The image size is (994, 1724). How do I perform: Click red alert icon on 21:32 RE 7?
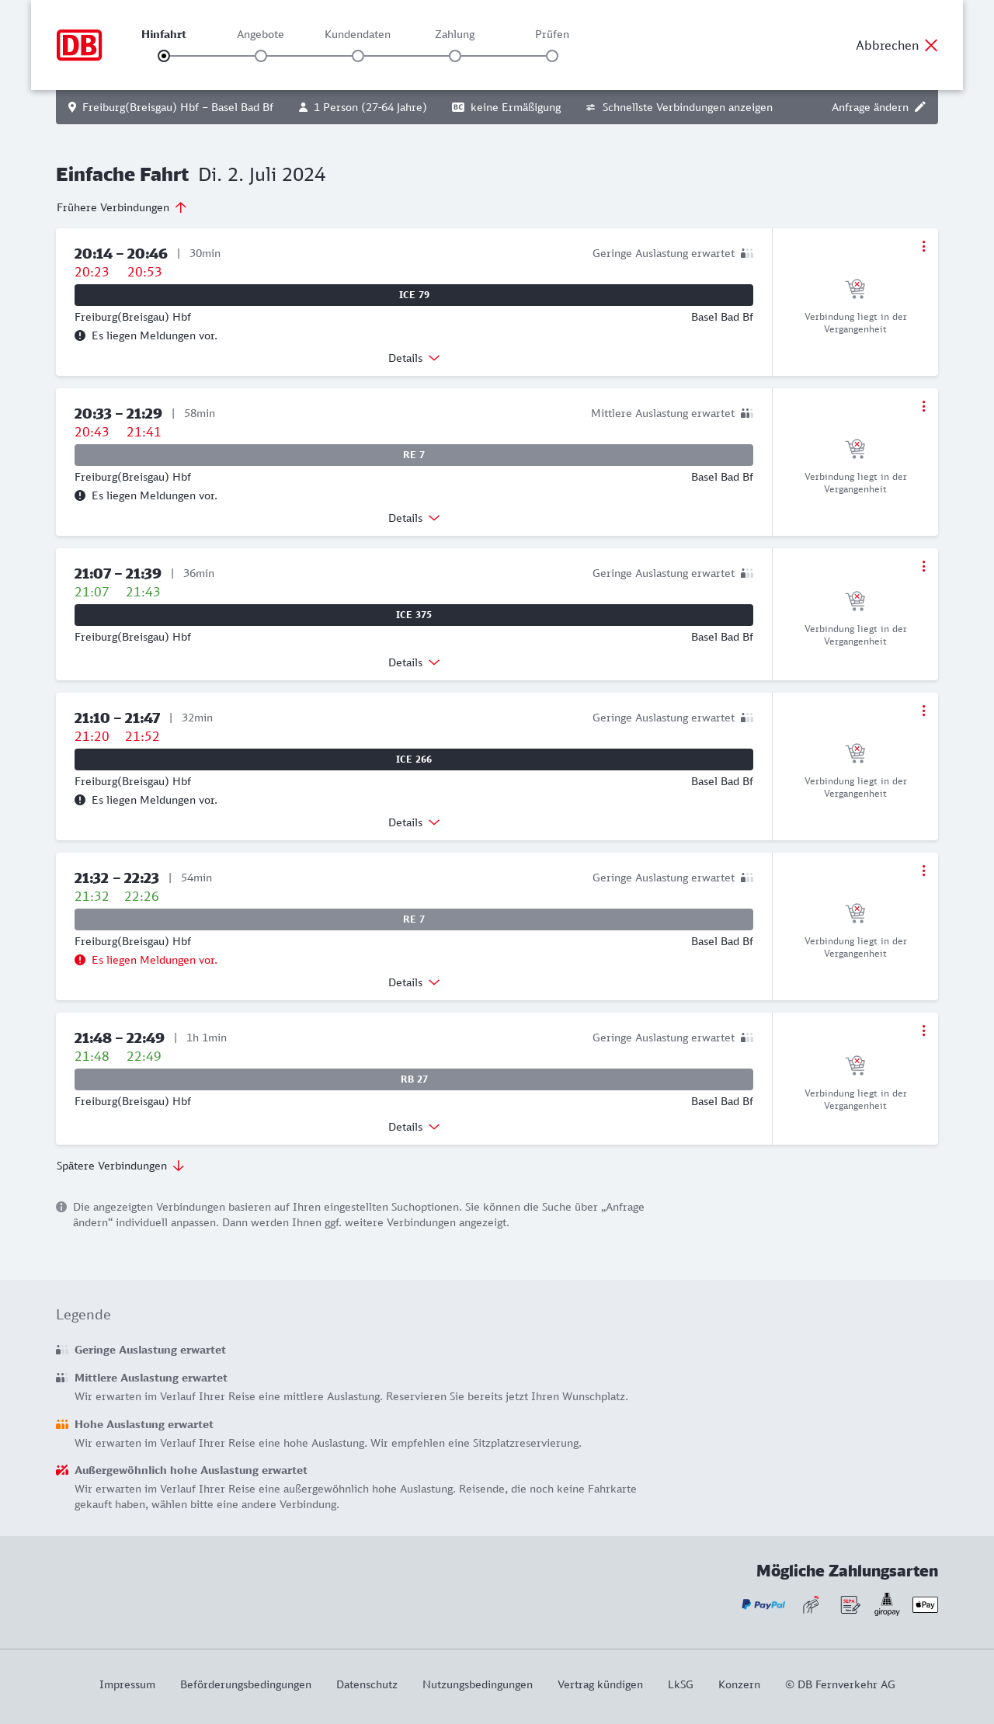pos(80,960)
